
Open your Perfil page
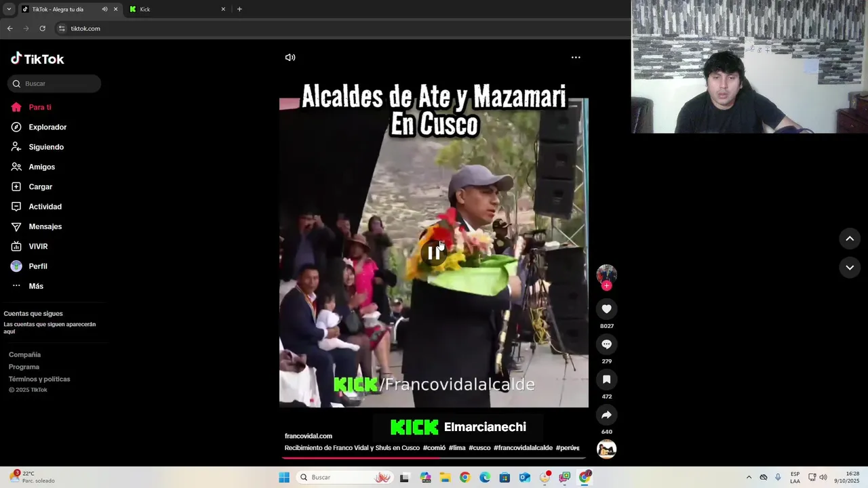[x=28, y=266]
